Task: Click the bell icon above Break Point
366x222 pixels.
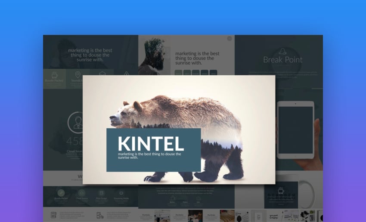Action: coord(282,50)
